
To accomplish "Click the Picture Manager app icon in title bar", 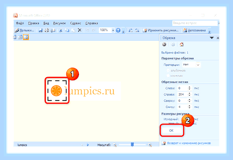I will tap(15, 15).
